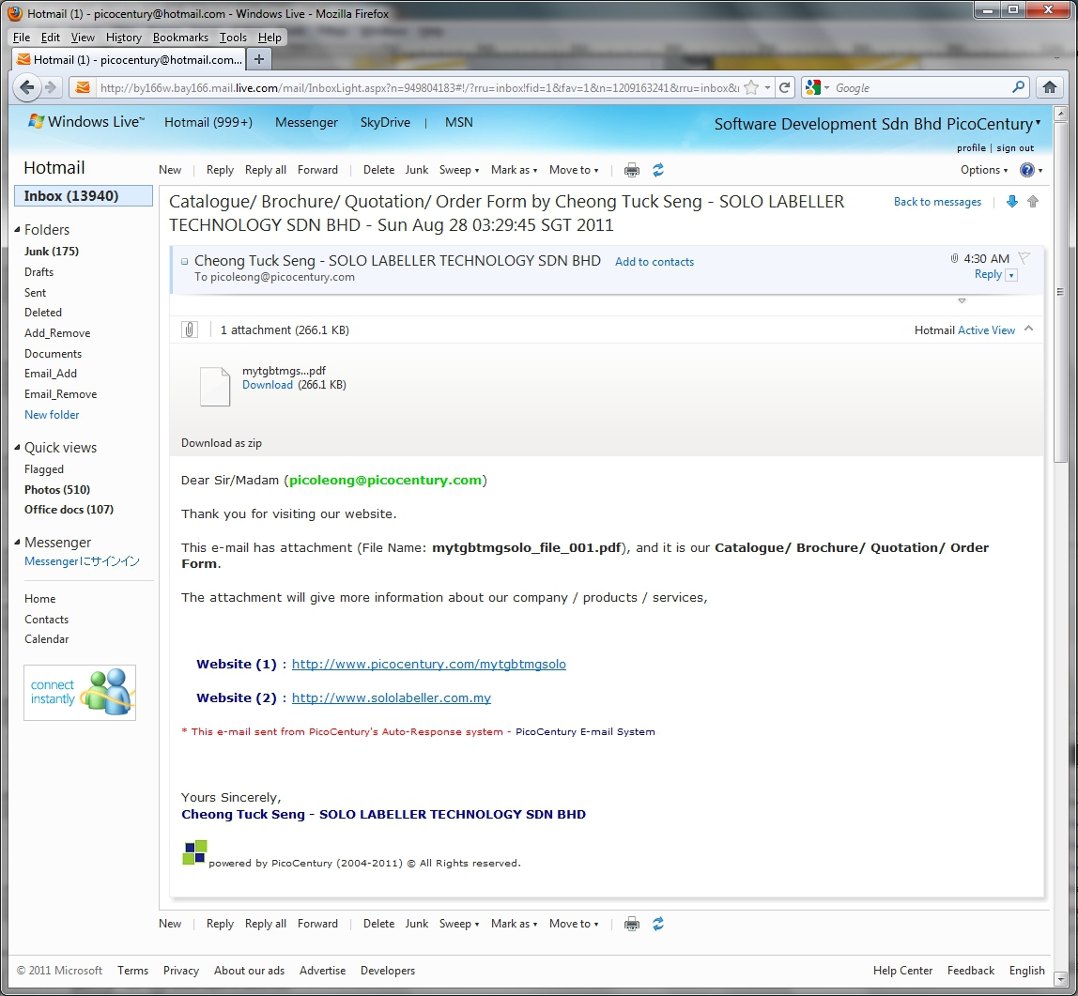Screen dimensions: 1078x996
Task: Bookmark page with the star icon
Action: point(751,87)
